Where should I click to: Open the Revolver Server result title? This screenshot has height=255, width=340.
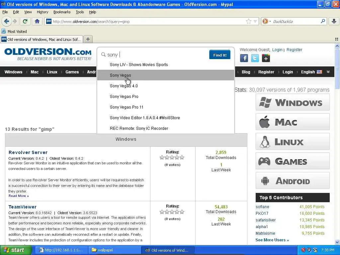(28, 152)
